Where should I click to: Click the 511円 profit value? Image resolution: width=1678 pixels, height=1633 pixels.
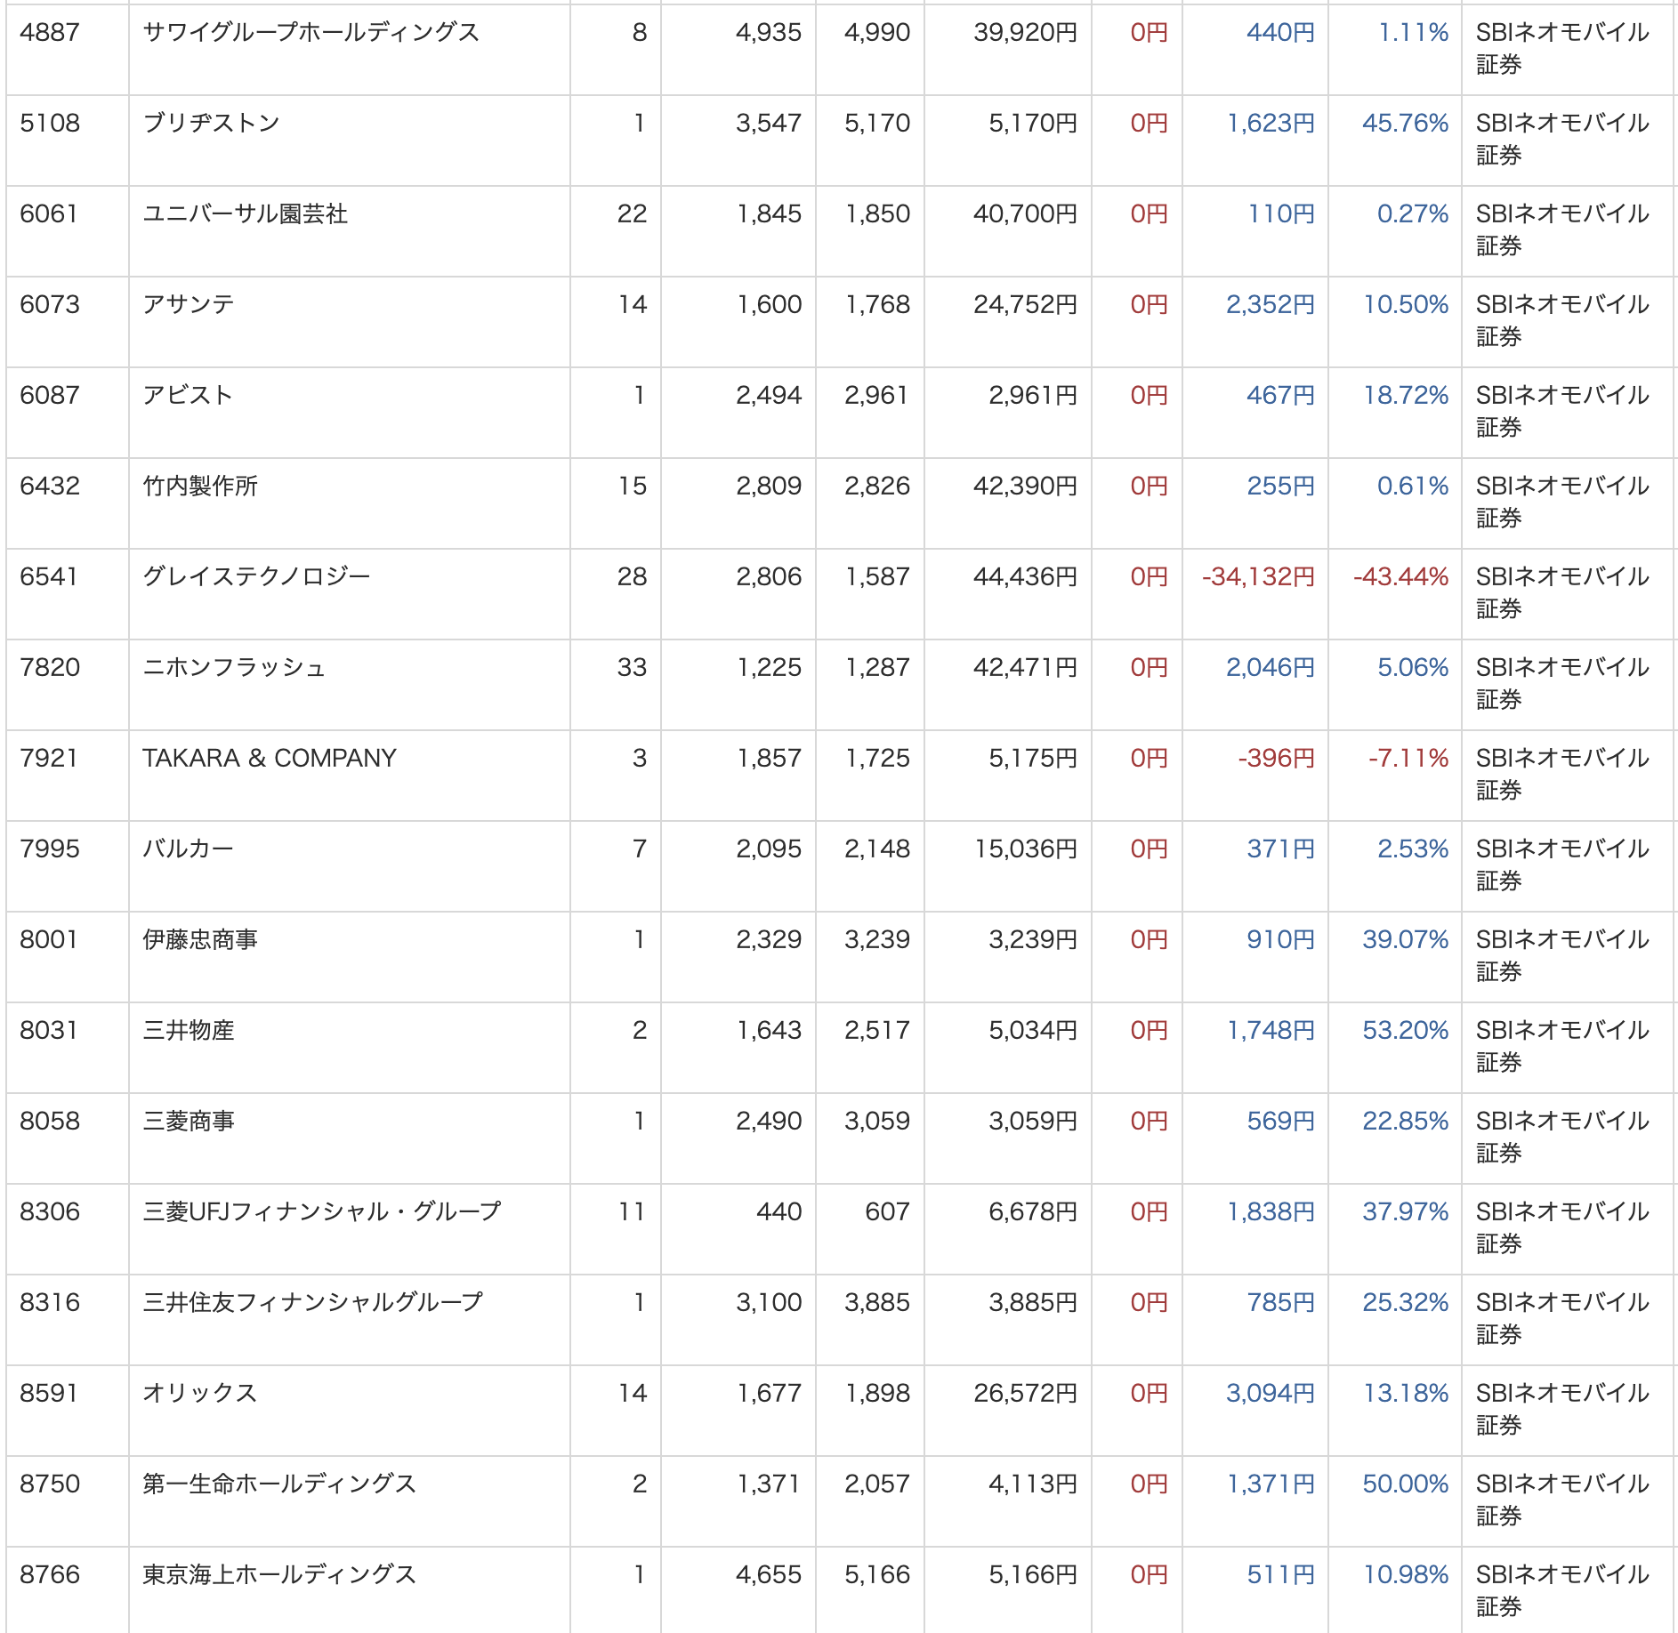[x=1280, y=1575]
